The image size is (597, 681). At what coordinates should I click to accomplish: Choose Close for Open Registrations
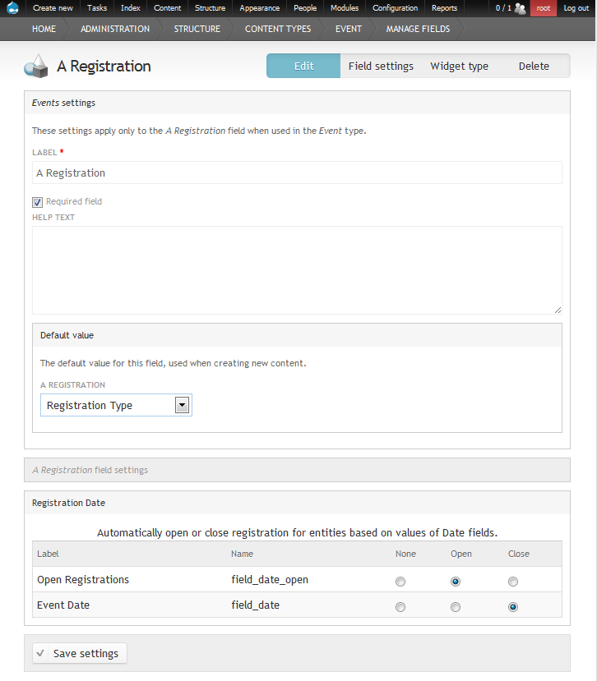point(513,582)
